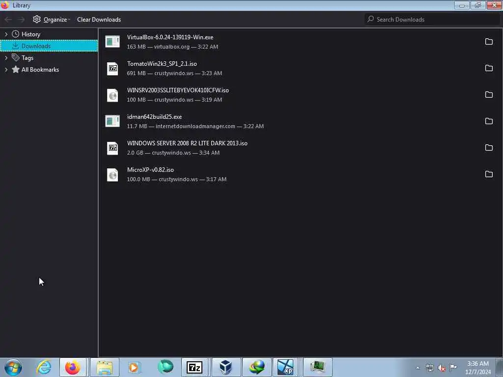Expand the All Bookmarks tree node
Screen dimensions: 503x377
tap(6, 69)
